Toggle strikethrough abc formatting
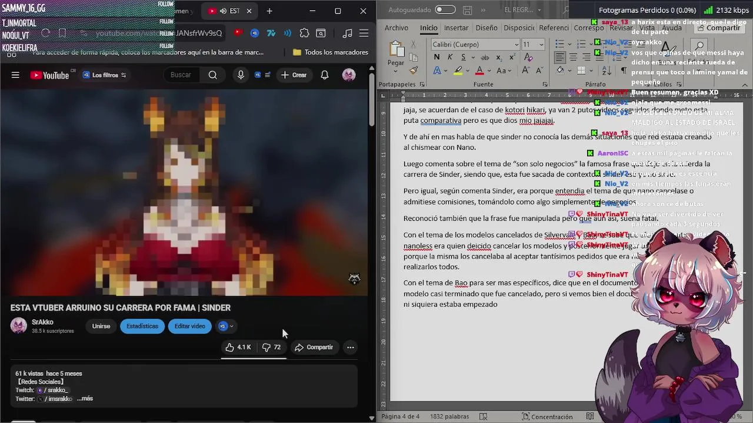753x423 pixels. [x=485, y=57]
